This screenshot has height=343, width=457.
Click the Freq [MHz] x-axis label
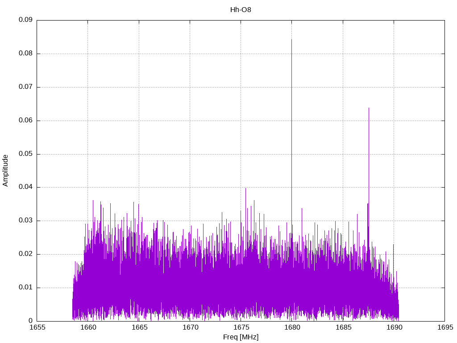pyautogui.click(x=241, y=337)
